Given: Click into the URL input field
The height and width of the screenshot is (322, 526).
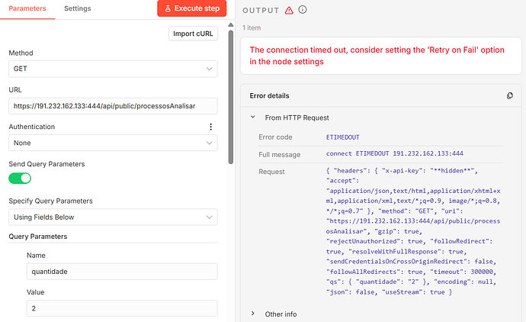Looking at the screenshot, I should (x=113, y=106).
